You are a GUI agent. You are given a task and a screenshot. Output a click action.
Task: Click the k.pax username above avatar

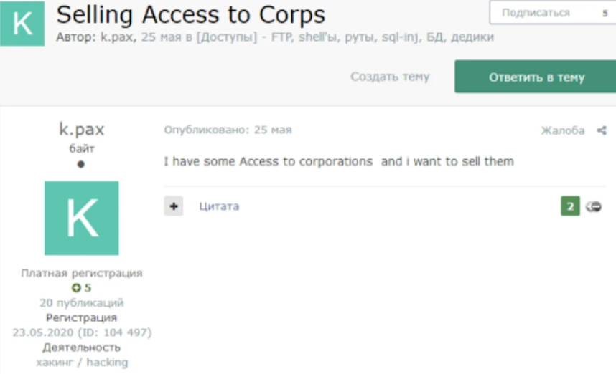coord(82,129)
